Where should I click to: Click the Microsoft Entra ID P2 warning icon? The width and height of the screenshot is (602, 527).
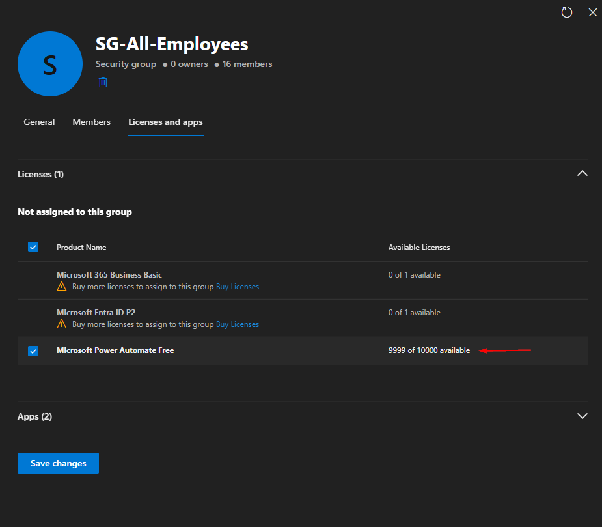(61, 324)
